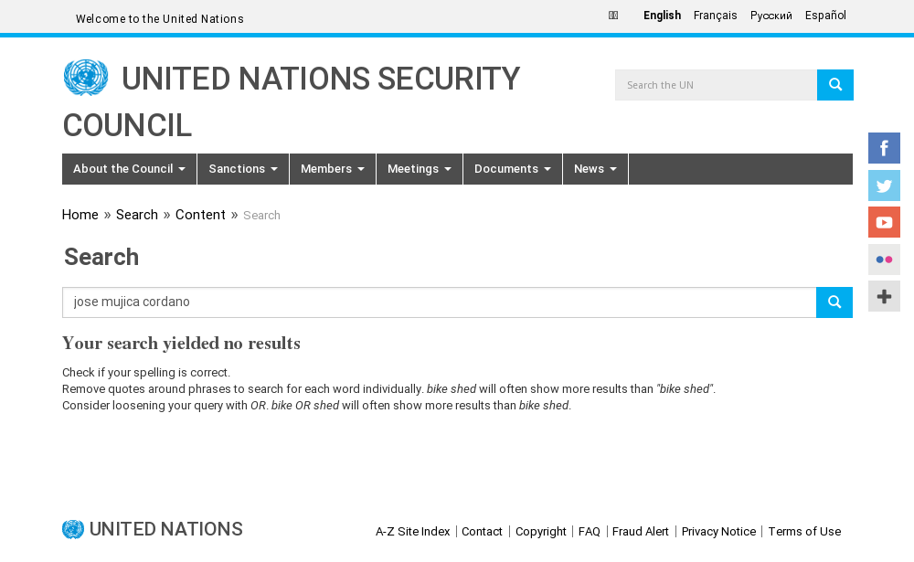Image resolution: width=914 pixels, height=562 pixels.
Task: Expand more social links plus icon
Action: 884,296
